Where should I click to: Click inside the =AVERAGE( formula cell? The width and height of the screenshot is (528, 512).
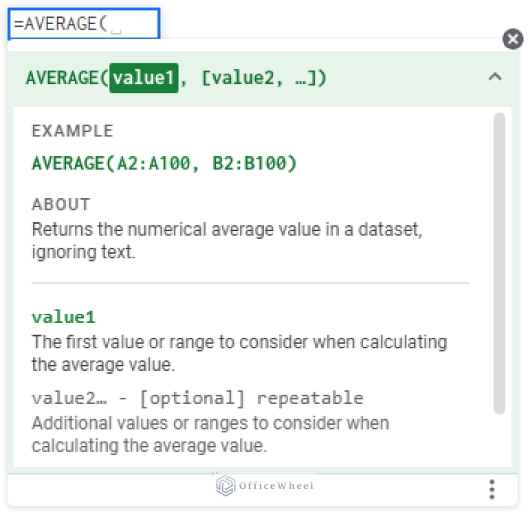[84, 23]
